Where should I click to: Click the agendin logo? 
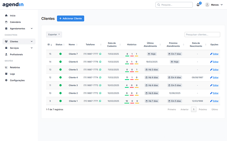click(13, 5)
